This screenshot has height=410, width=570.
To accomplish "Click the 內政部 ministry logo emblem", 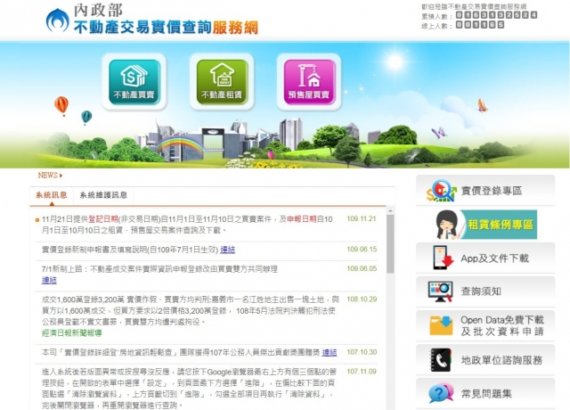I will click(x=57, y=20).
